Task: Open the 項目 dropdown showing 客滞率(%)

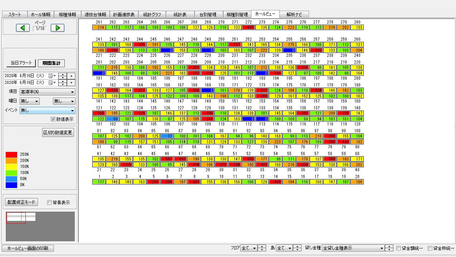Action: [47, 92]
